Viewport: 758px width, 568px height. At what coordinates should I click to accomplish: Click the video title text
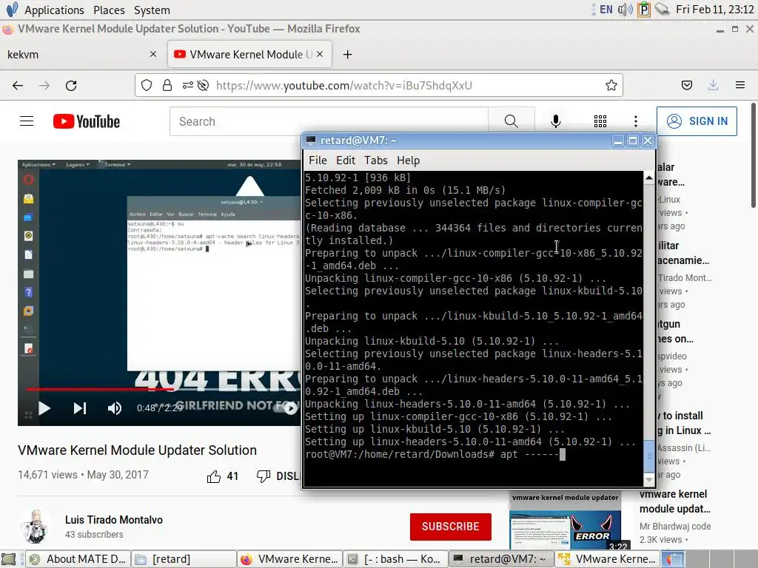click(137, 450)
